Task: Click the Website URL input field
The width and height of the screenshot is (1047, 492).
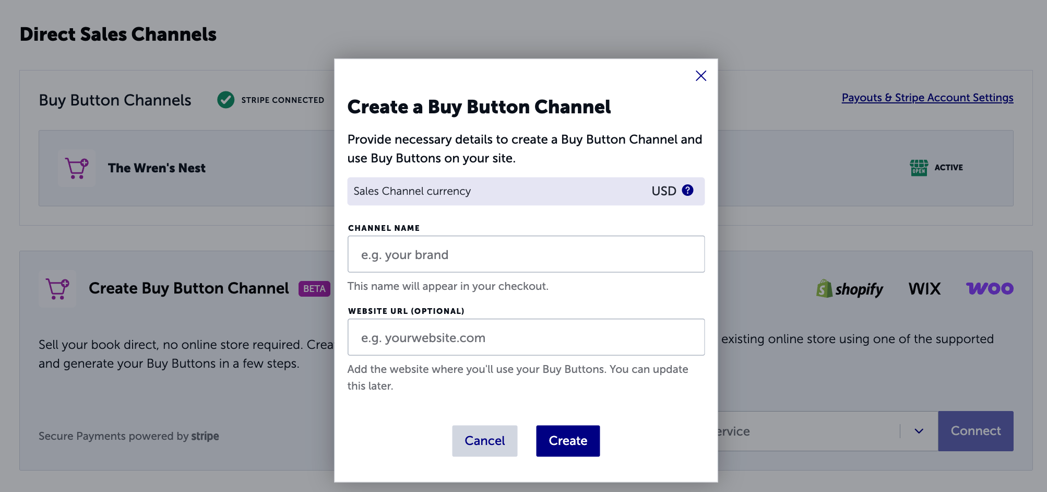Action: [x=526, y=337]
